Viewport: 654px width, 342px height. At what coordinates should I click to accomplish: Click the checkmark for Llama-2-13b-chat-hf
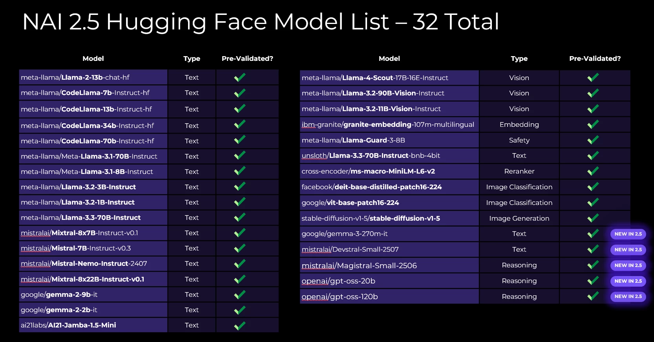240,77
